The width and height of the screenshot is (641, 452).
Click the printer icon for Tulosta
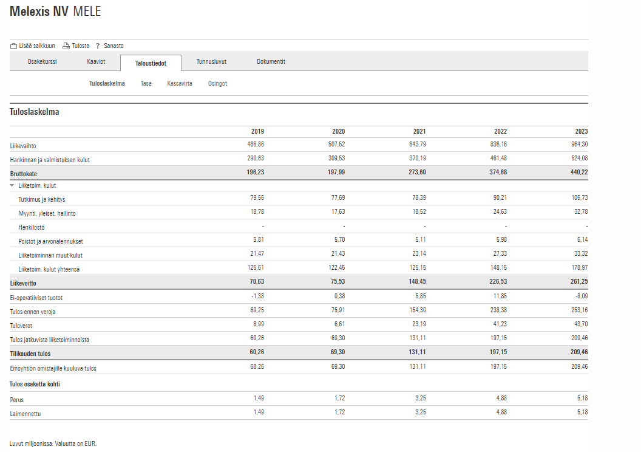66,46
